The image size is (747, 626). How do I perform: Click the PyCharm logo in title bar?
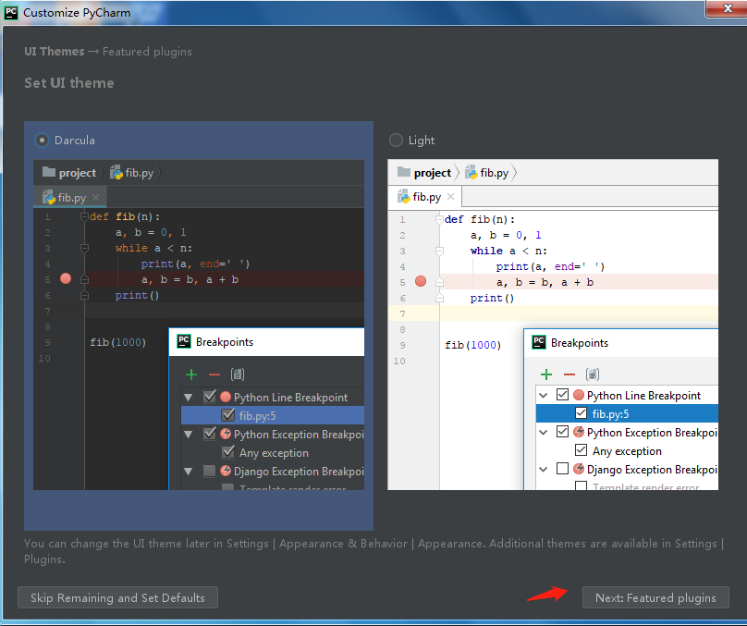(x=11, y=12)
